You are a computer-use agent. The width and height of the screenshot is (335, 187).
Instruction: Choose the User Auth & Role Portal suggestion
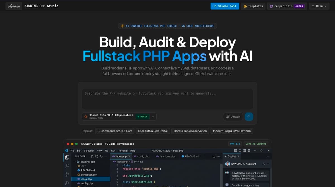click(153, 131)
